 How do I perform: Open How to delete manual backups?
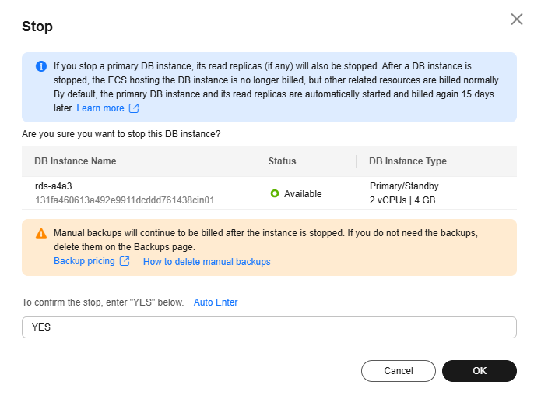207,261
